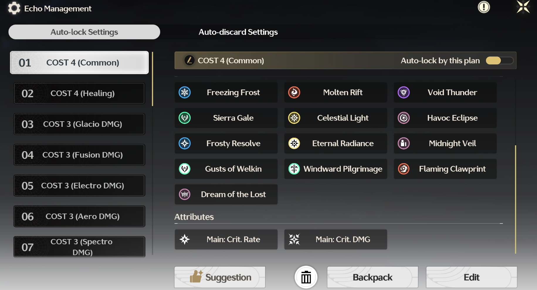Click the Celestial Light yellow icon

click(294, 118)
